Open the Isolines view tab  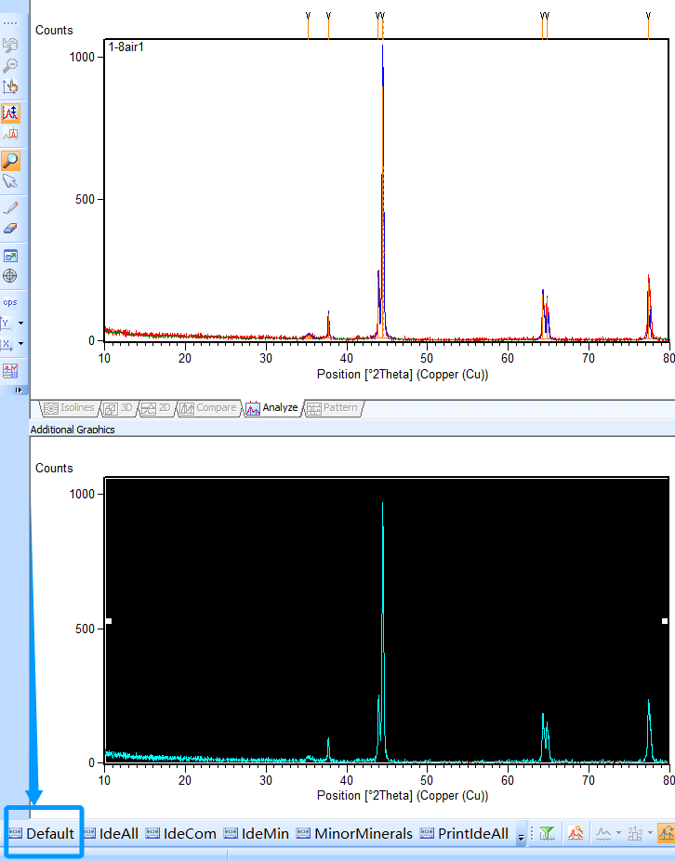click(x=70, y=408)
